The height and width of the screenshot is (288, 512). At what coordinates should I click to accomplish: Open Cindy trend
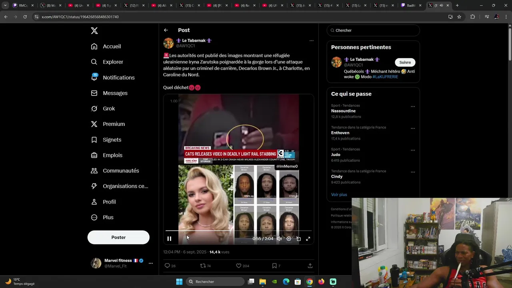click(x=337, y=176)
